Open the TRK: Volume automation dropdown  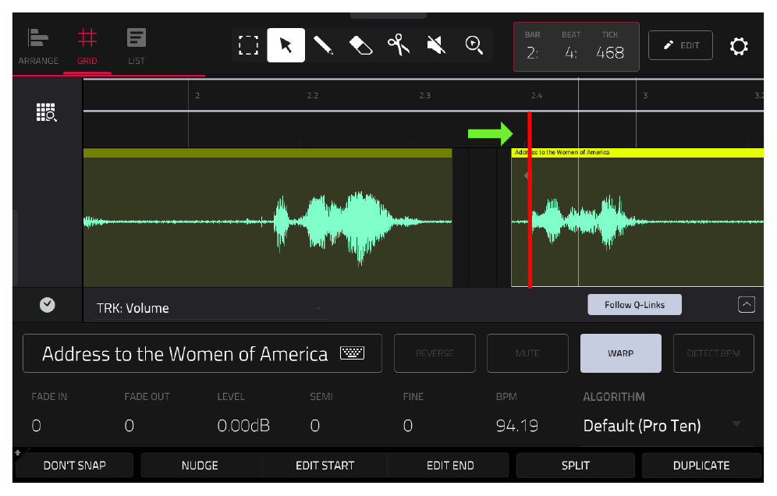pyautogui.click(x=210, y=308)
